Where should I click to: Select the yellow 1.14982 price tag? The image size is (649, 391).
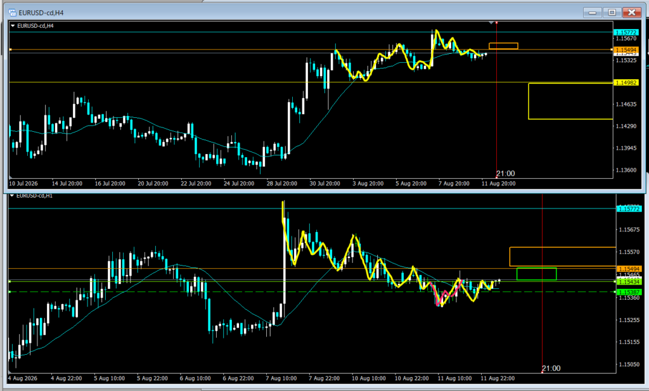[626, 82]
